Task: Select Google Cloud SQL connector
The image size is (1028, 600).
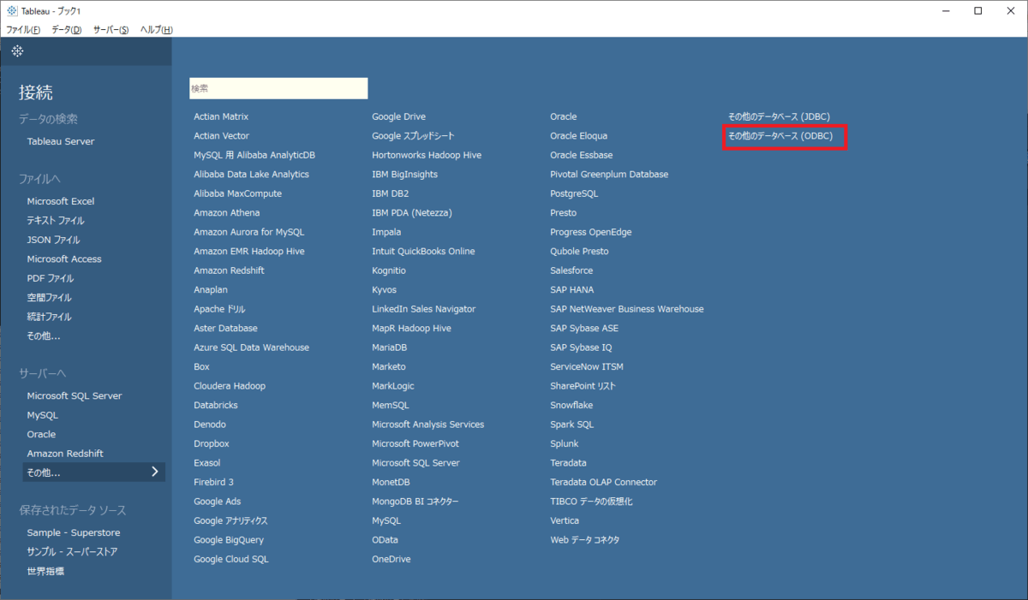Action: 231,559
